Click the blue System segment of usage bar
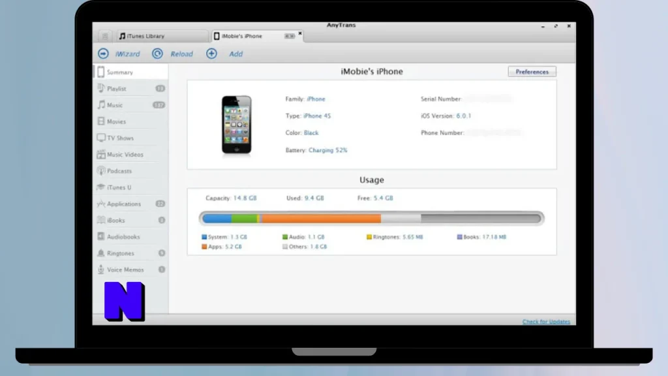 (x=217, y=219)
